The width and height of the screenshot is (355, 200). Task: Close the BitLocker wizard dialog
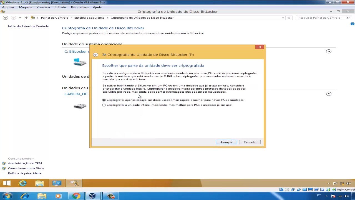[x=260, y=47]
